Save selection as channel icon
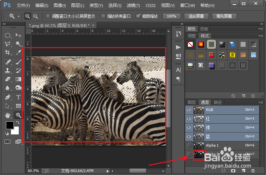Image resolution: width=266 pixels, height=175 pixels. 233,170
